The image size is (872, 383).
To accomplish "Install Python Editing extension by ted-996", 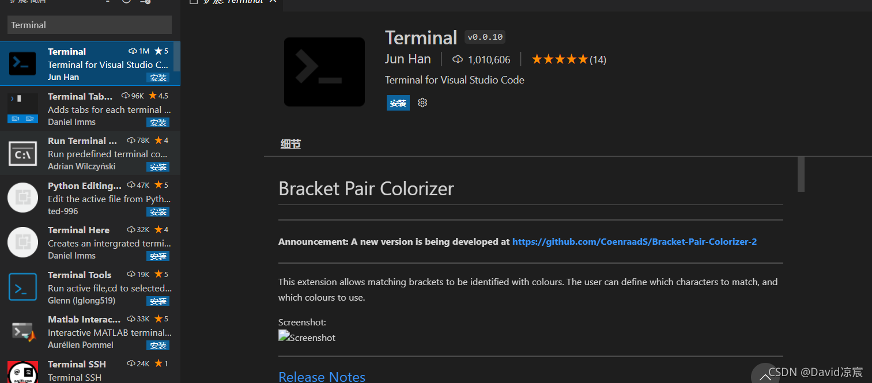I will (x=157, y=212).
